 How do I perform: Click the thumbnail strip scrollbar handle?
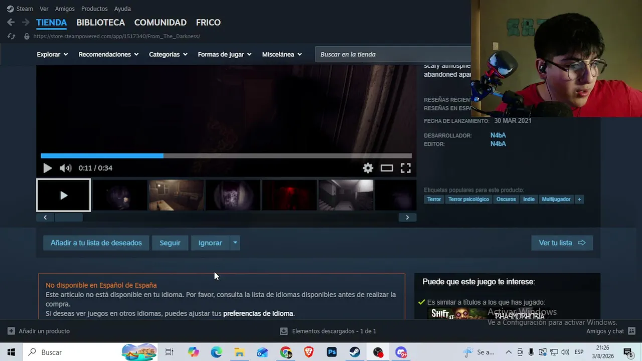[69, 217]
